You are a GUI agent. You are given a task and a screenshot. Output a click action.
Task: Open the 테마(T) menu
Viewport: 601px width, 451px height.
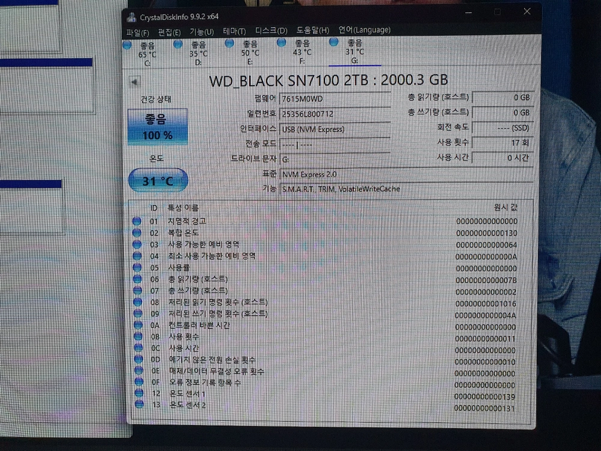click(234, 31)
